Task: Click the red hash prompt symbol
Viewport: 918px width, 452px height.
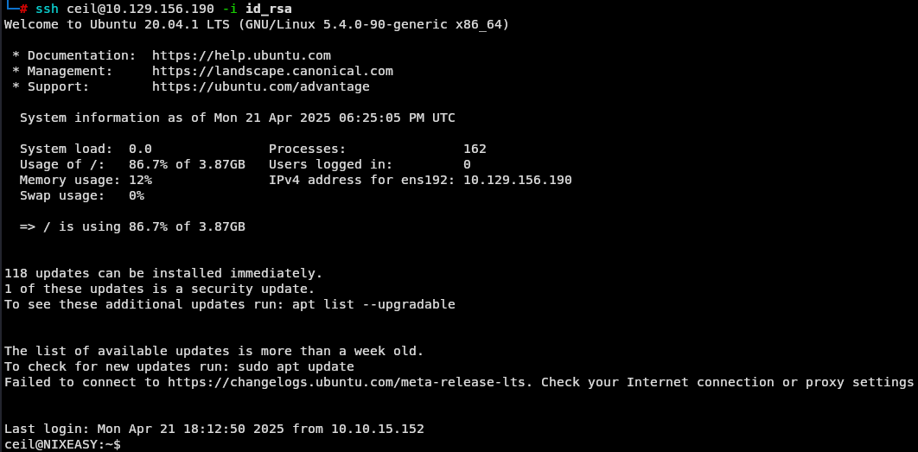Action: coord(23,10)
